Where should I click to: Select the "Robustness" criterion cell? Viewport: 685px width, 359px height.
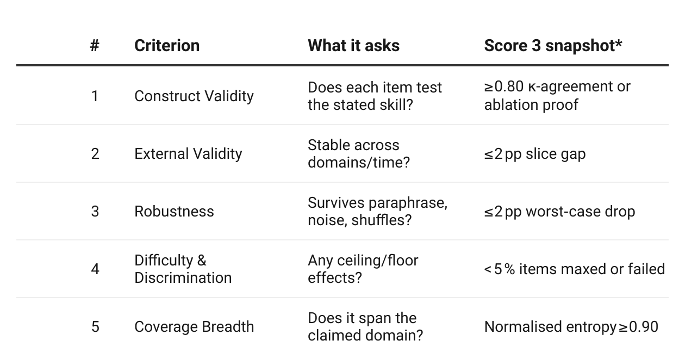(174, 212)
